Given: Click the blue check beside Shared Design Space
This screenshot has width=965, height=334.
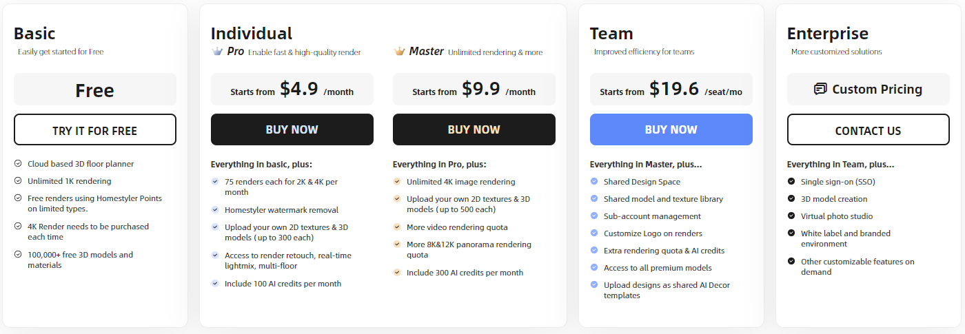Looking at the screenshot, I should (594, 182).
